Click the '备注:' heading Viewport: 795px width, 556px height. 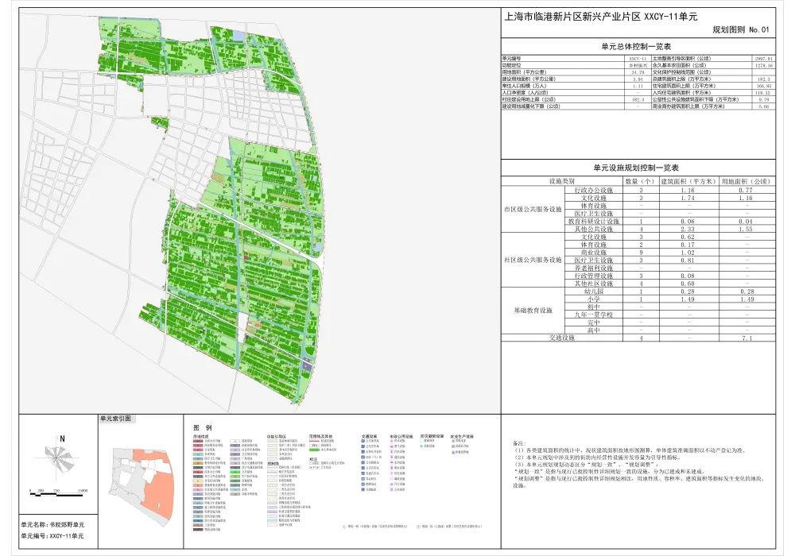(x=519, y=443)
